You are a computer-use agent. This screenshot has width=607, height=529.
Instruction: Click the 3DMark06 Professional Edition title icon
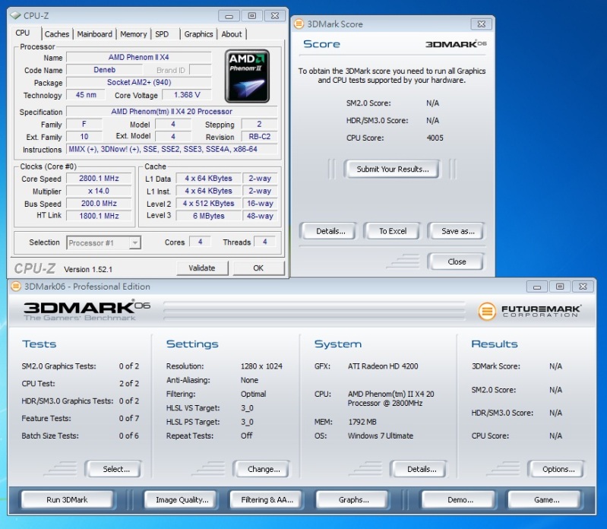(x=16, y=287)
